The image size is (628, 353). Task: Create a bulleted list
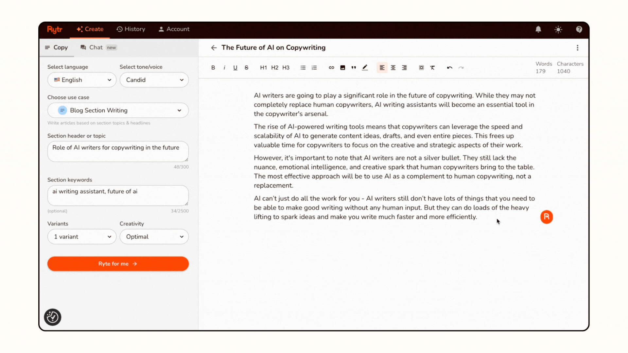(x=303, y=68)
